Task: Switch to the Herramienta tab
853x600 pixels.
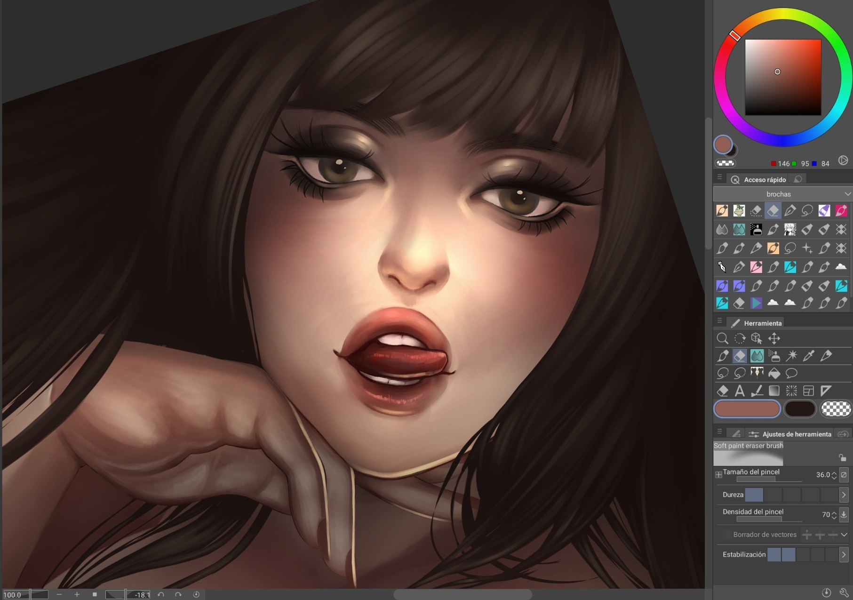Action: point(756,323)
